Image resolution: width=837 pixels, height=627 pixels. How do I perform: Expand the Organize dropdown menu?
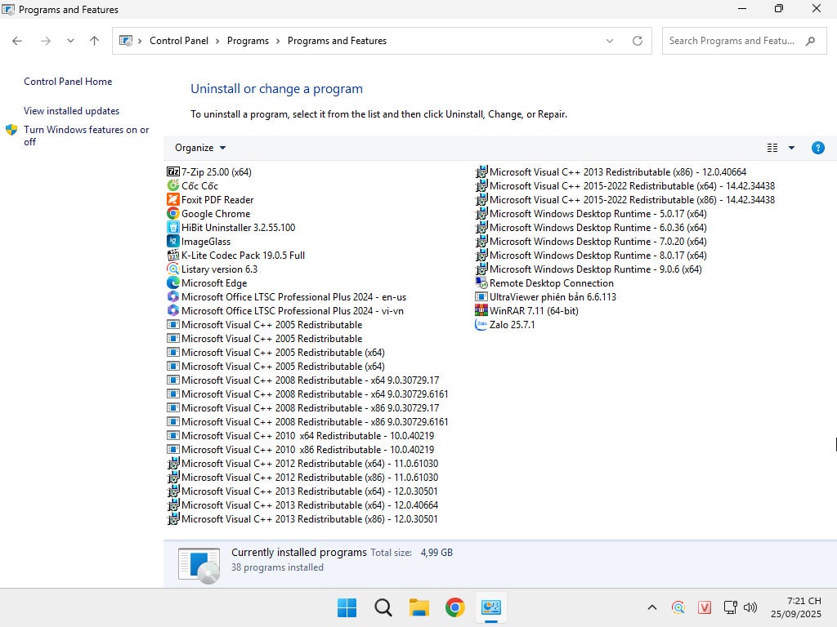(x=200, y=148)
